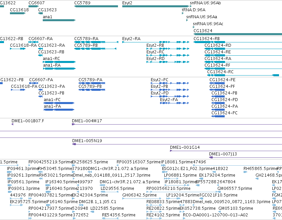The width and height of the screenshot is (282, 220).
Task: Open the CG13623 gene label
Action: click(47, 10)
